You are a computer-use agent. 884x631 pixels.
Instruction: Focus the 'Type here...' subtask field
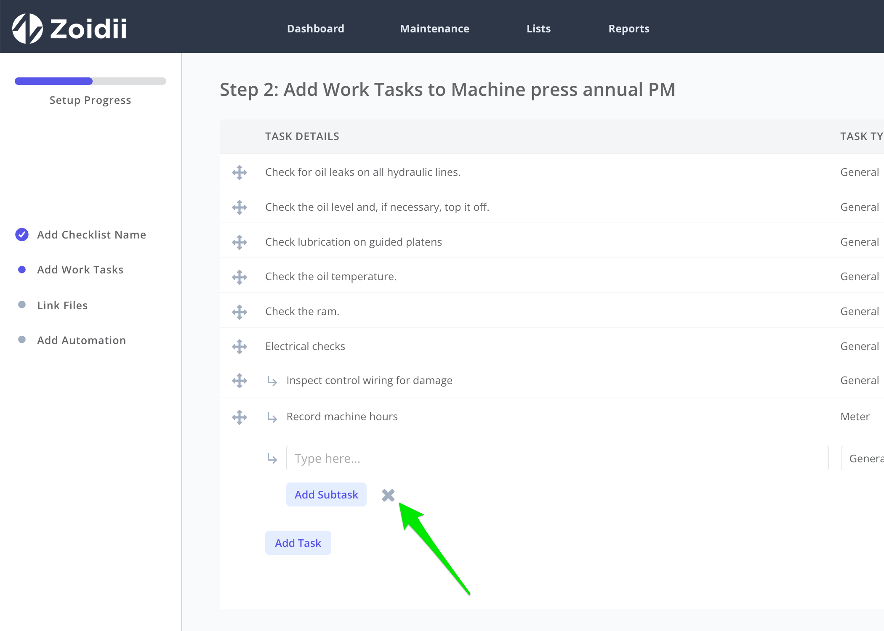(557, 458)
